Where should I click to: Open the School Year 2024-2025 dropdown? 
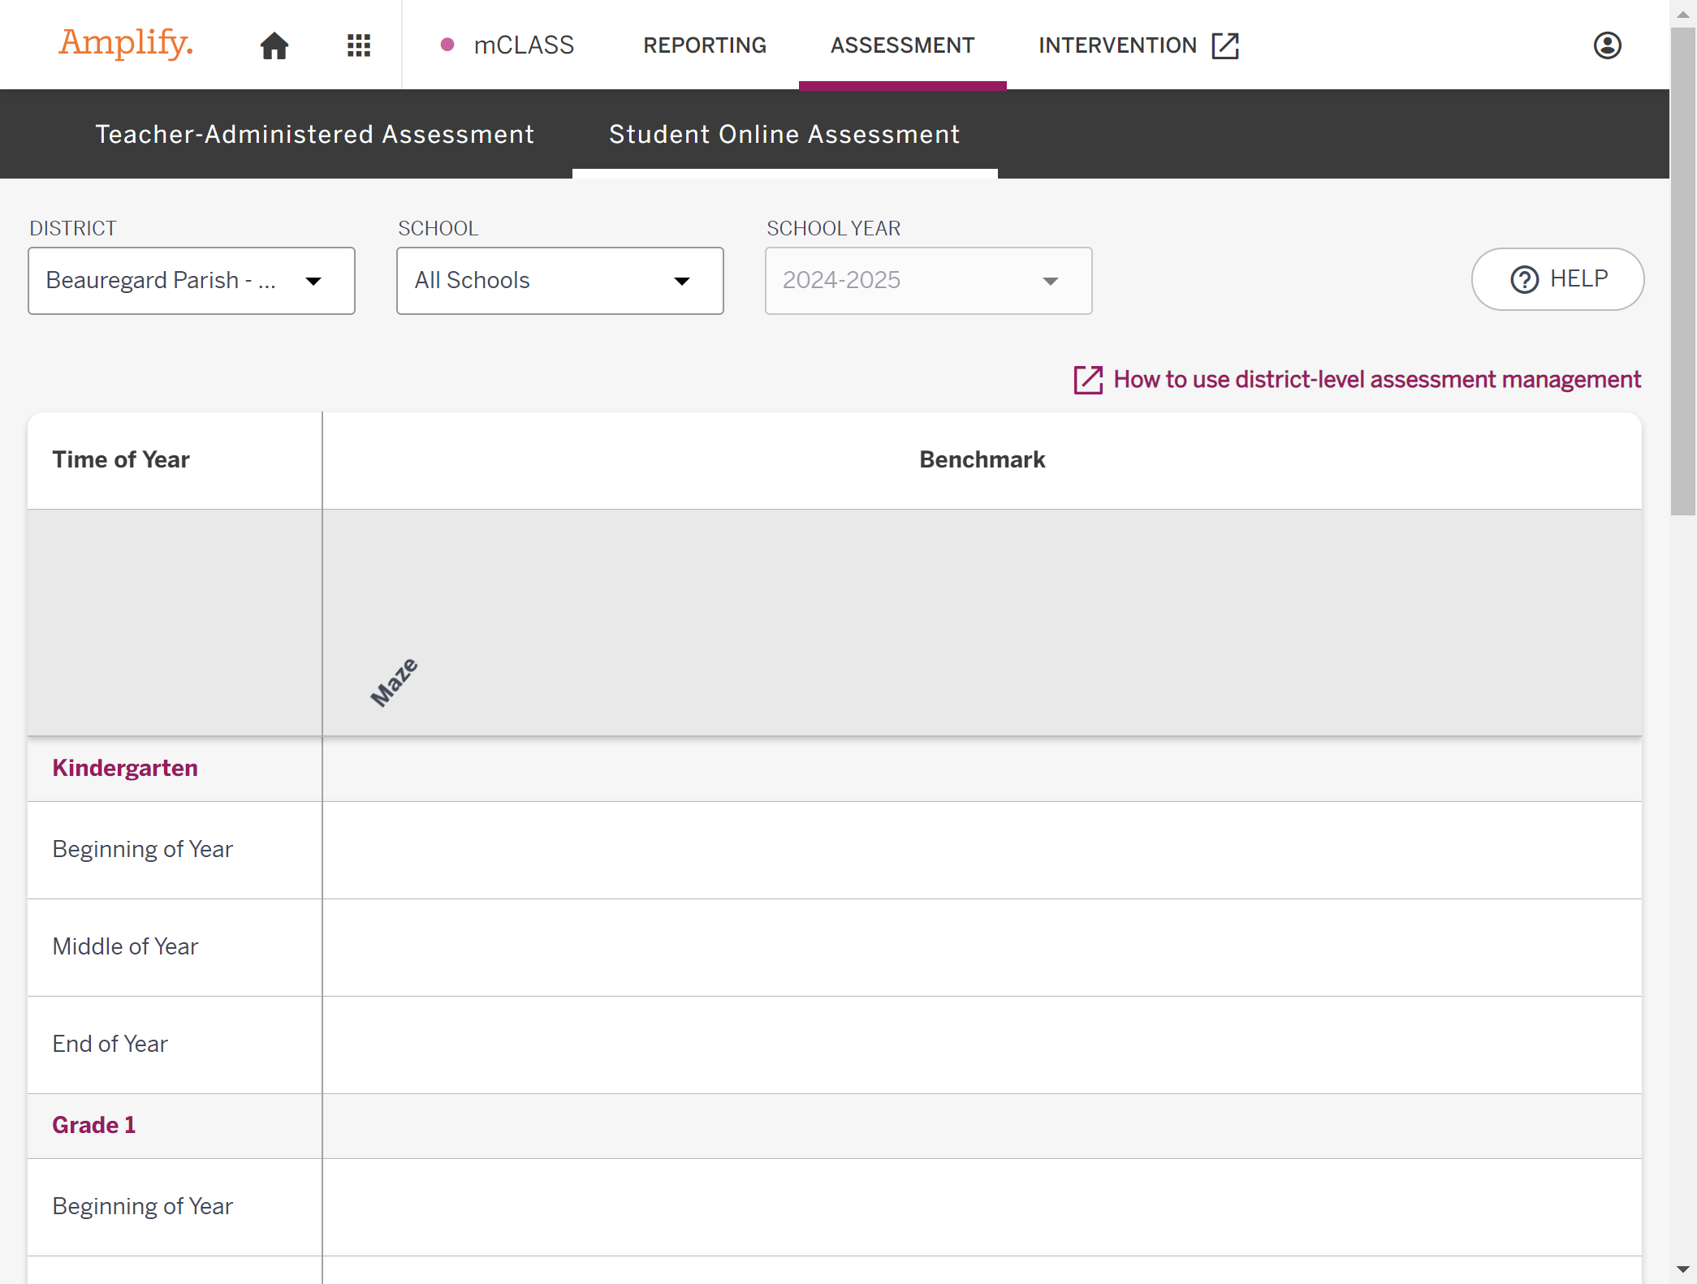click(929, 281)
